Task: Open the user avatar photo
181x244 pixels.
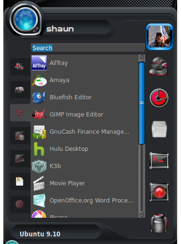Action: [160, 37]
